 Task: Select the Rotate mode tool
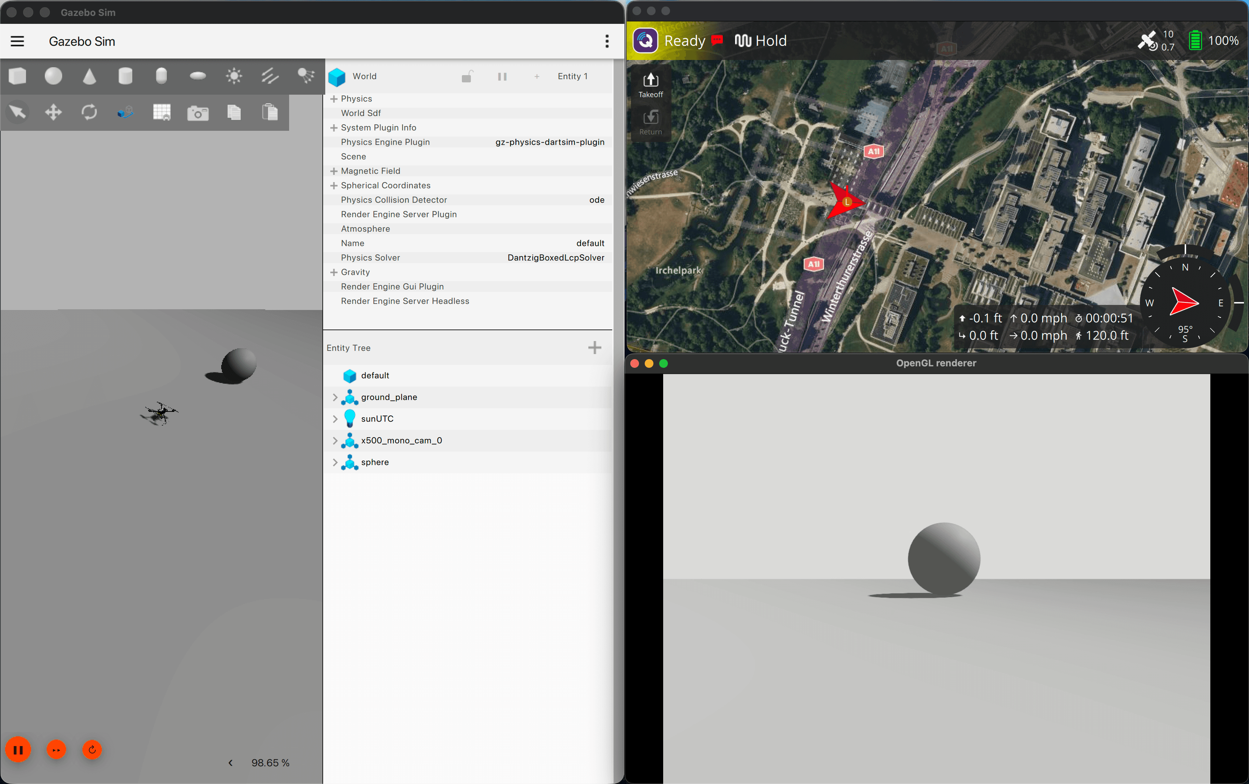[89, 112]
